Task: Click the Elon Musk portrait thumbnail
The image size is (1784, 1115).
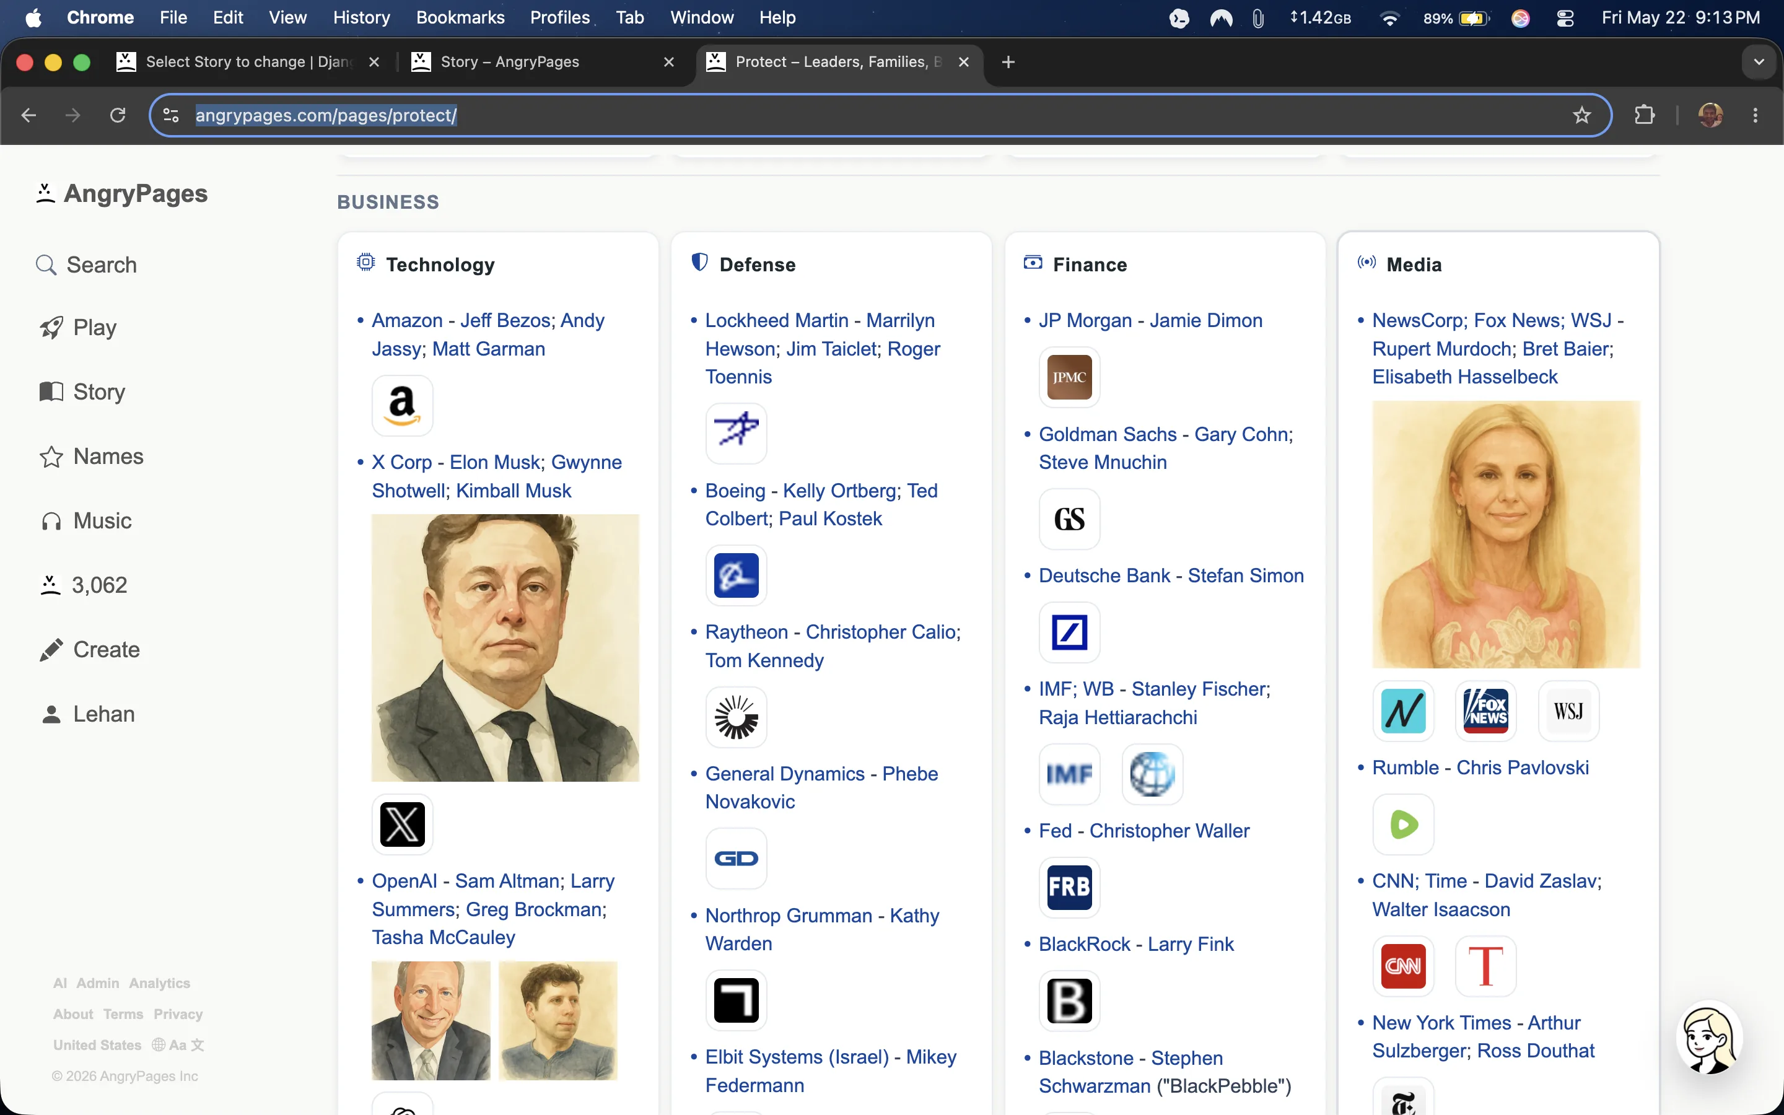Action: pos(505,648)
